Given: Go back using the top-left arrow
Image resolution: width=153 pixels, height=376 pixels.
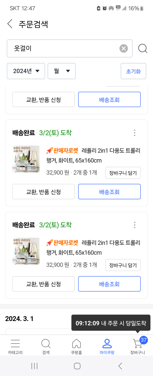Looking at the screenshot, I should click(x=10, y=24).
